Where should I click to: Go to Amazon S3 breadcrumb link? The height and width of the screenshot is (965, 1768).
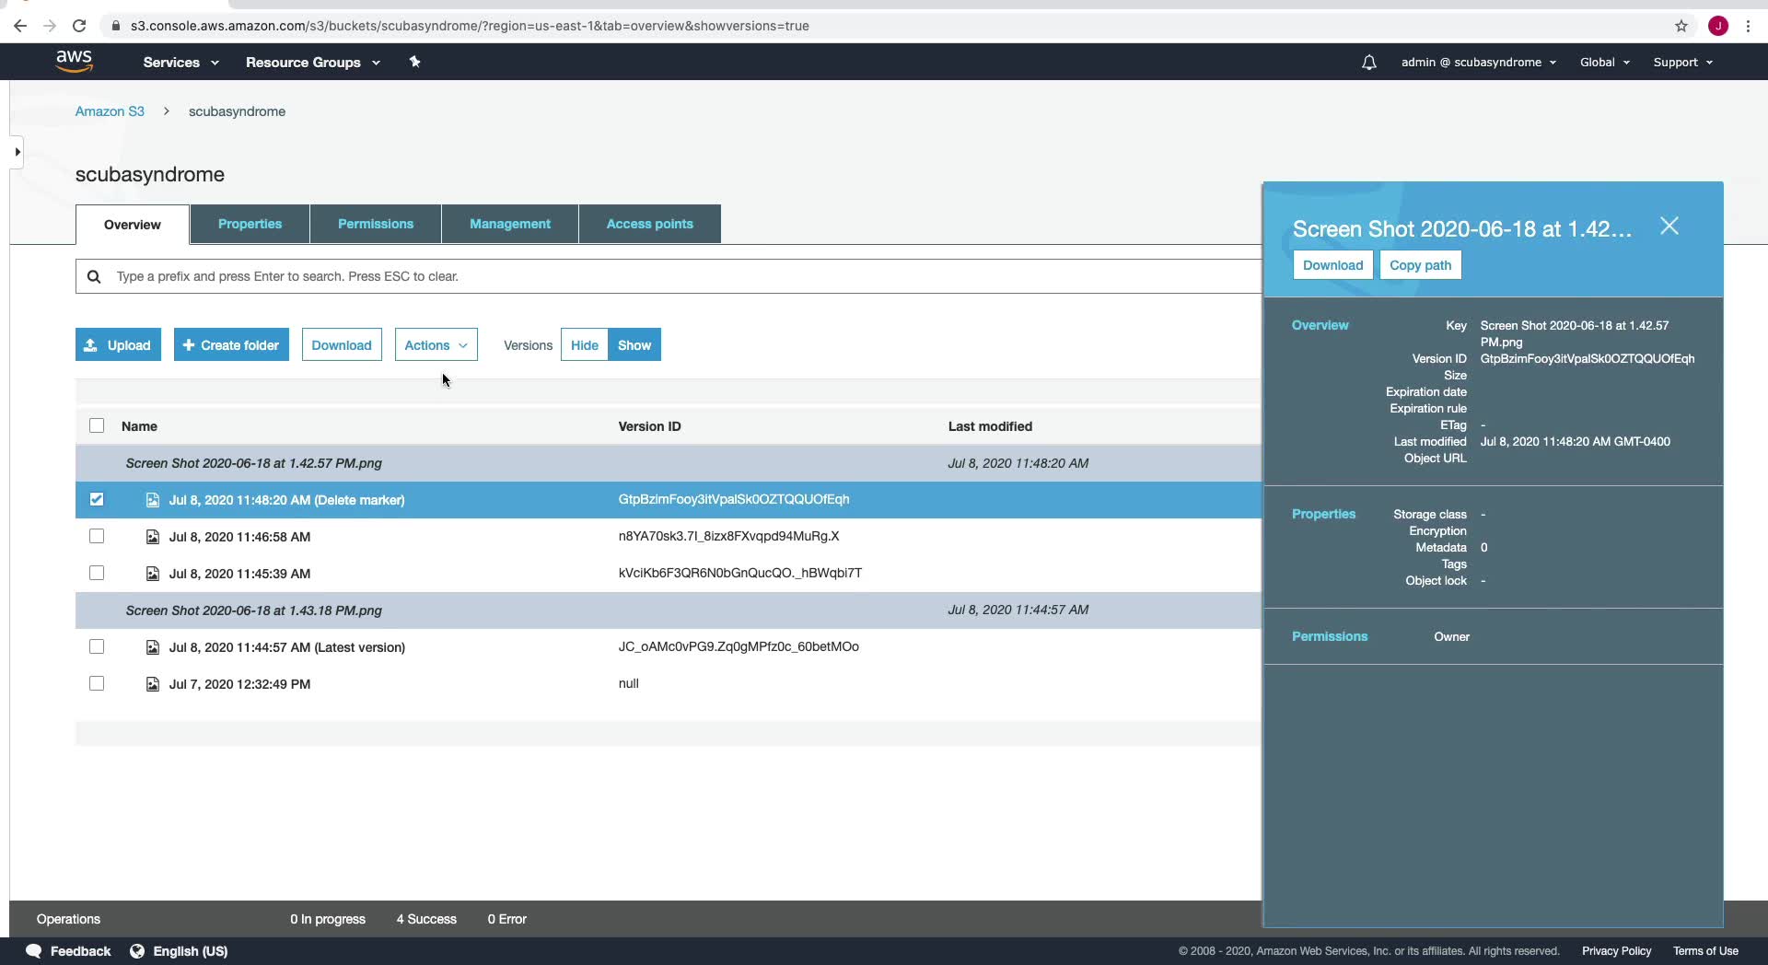point(110,111)
